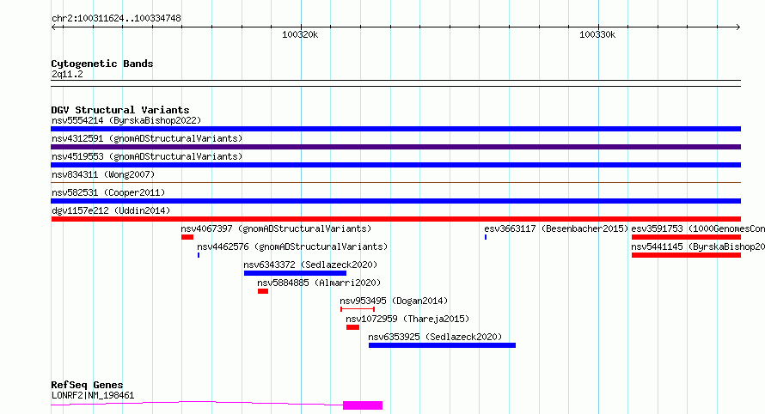
Task: Open variant label nsv5554214 (ByrskaBishop2022)
Action: pos(126,120)
